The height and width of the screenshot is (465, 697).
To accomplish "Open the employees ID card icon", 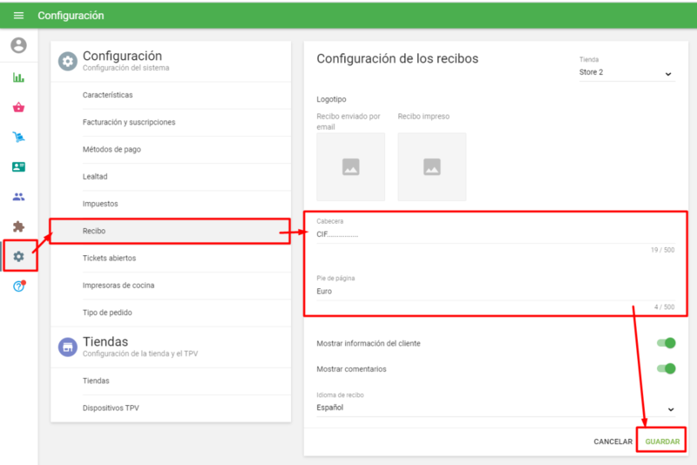I will (x=18, y=167).
